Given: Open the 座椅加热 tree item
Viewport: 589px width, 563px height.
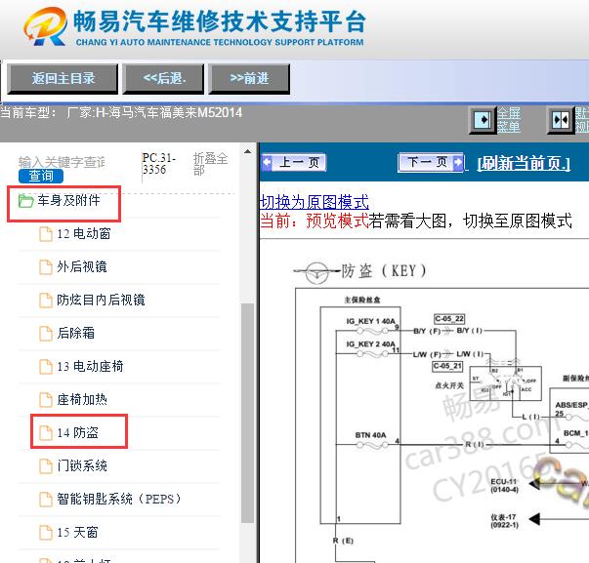Looking at the screenshot, I should (x=82, y=399).
